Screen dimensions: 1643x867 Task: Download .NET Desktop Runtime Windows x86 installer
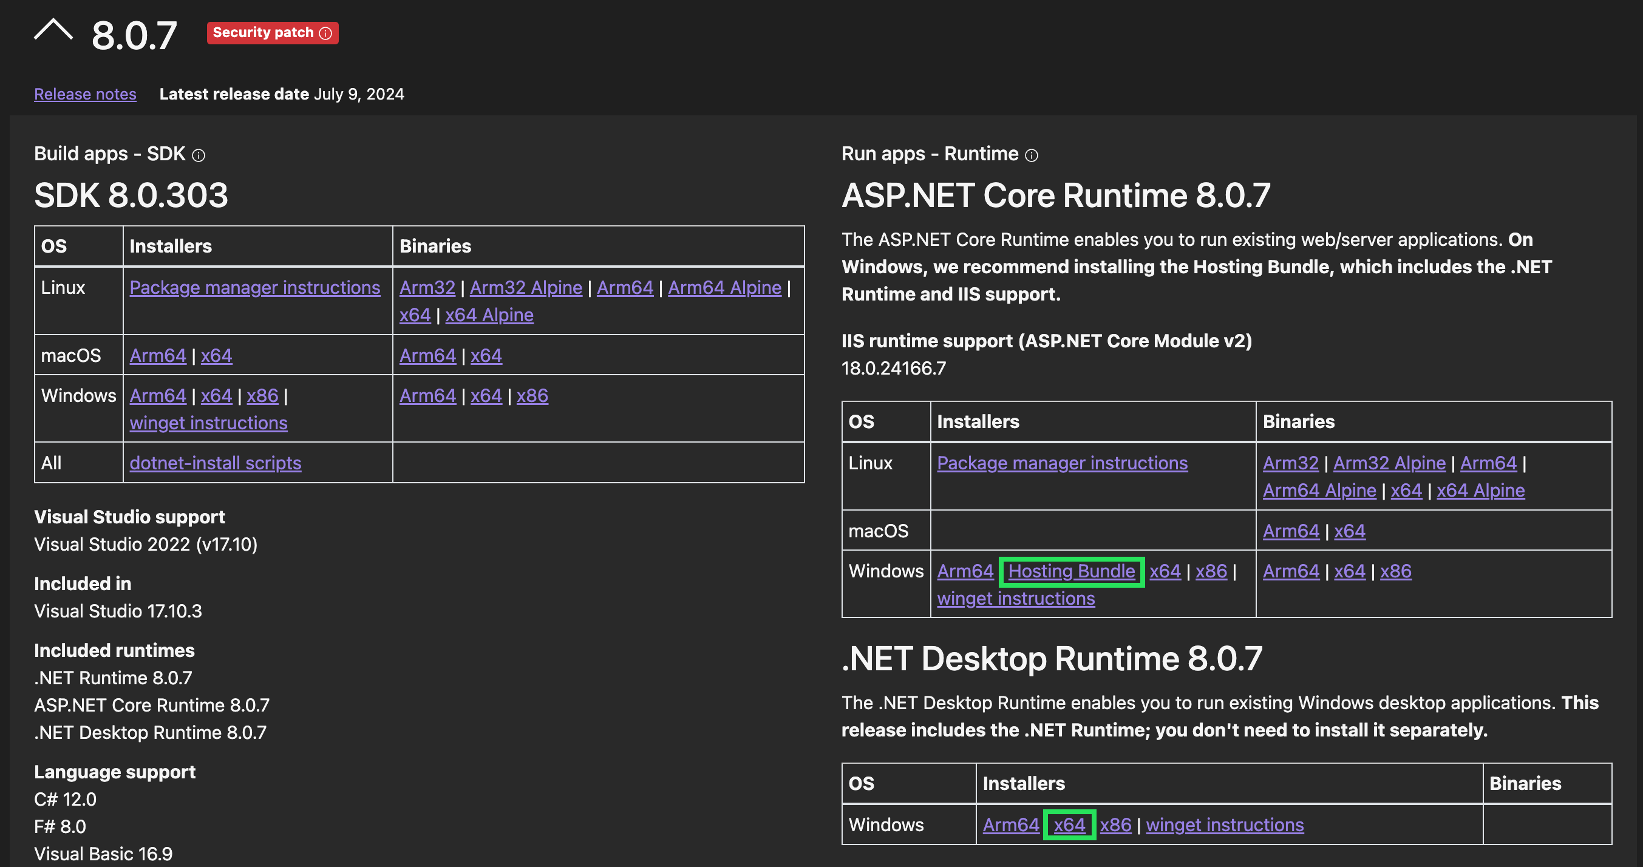1115,825
